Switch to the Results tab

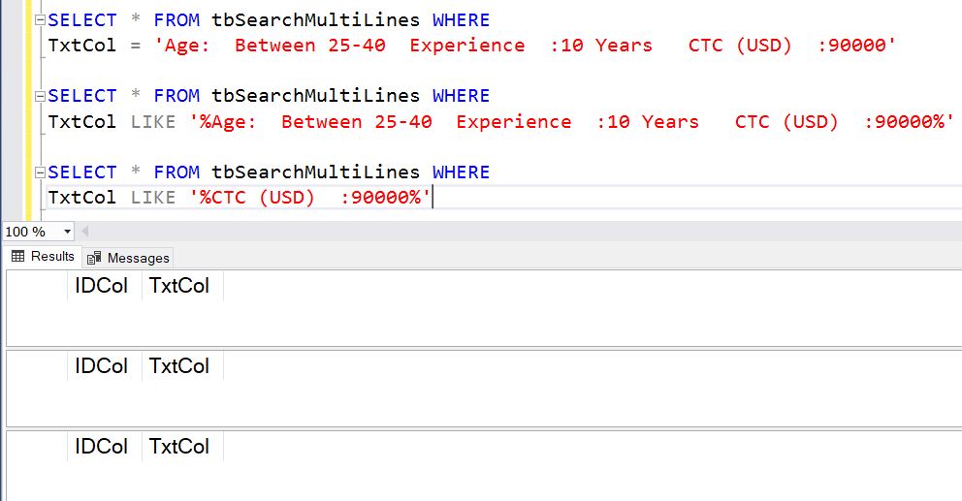point(43,257)
